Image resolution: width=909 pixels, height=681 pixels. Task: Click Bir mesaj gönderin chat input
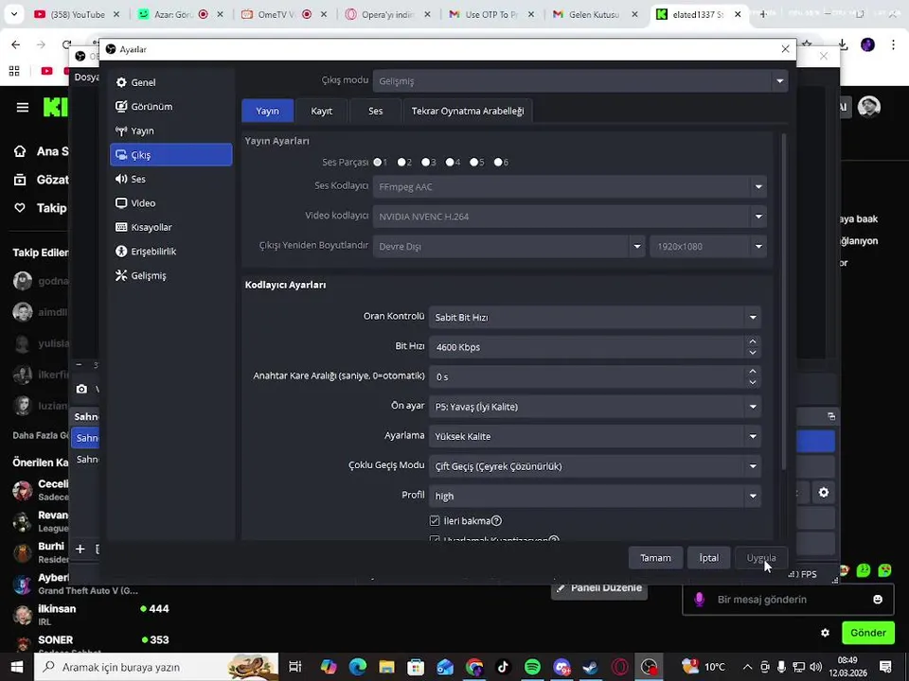point(787,600)
